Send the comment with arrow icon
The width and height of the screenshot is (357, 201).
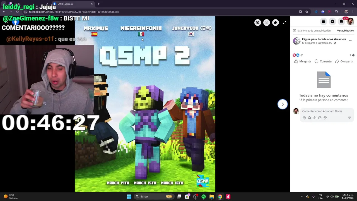349,118
